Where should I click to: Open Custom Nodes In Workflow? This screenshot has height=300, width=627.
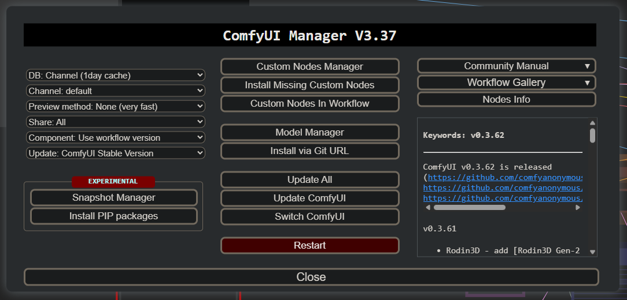pos(309,103)
